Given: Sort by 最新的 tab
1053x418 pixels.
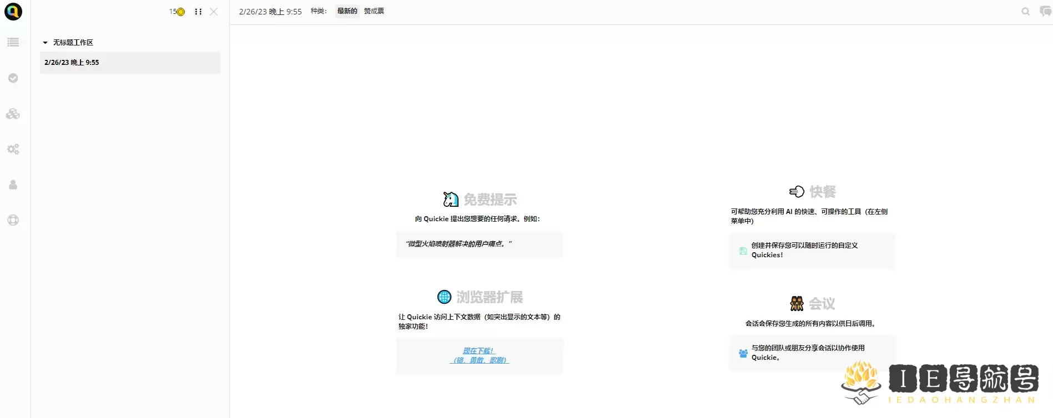Looking at the screenshot, I should click(x=347, y=11).
